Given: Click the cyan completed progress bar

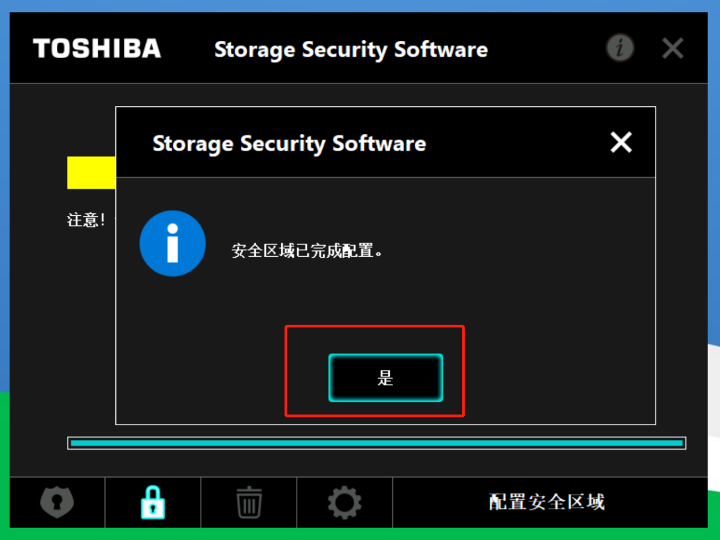Looking at the screenshot, I should point(377,443).
